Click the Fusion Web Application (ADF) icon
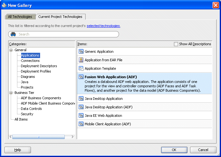221x157 pixels. pos(81,77)
